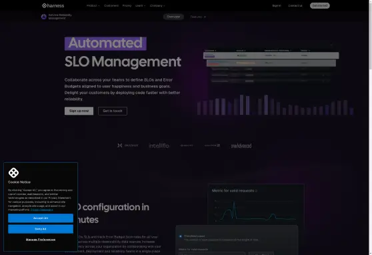Accept all cookies in the notice

(41, 218)
